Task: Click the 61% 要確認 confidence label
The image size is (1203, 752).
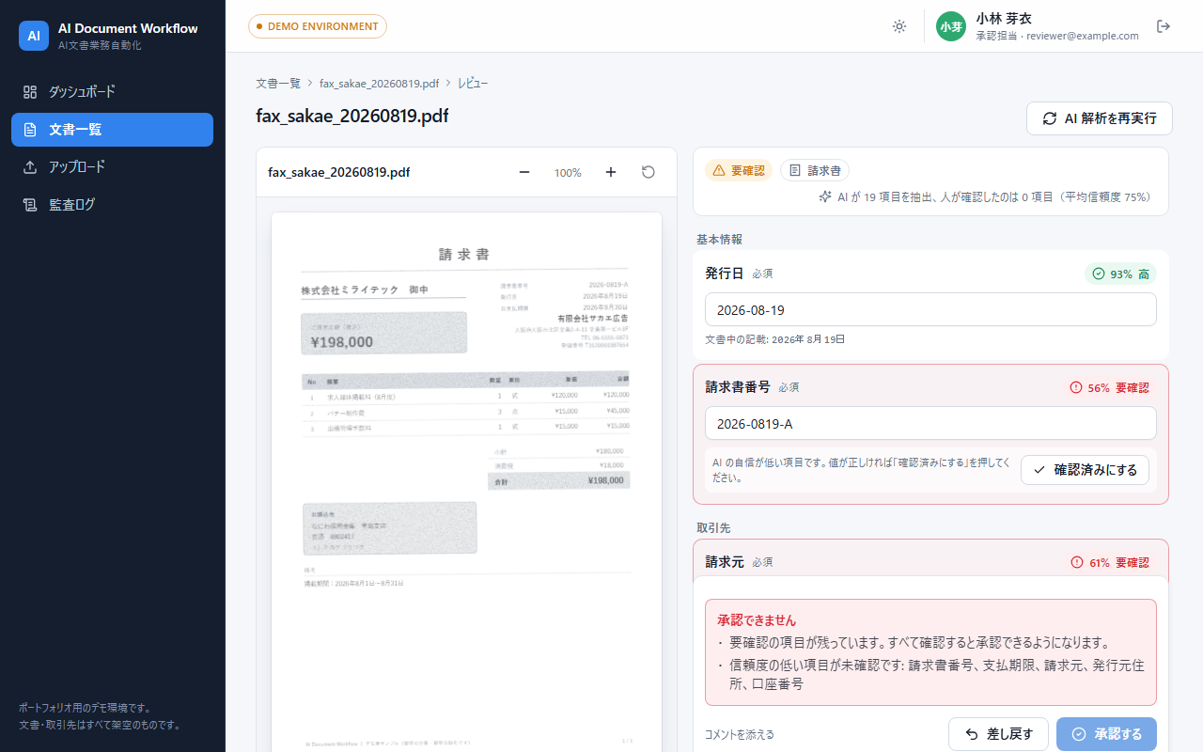Action: coord(1109,562)
